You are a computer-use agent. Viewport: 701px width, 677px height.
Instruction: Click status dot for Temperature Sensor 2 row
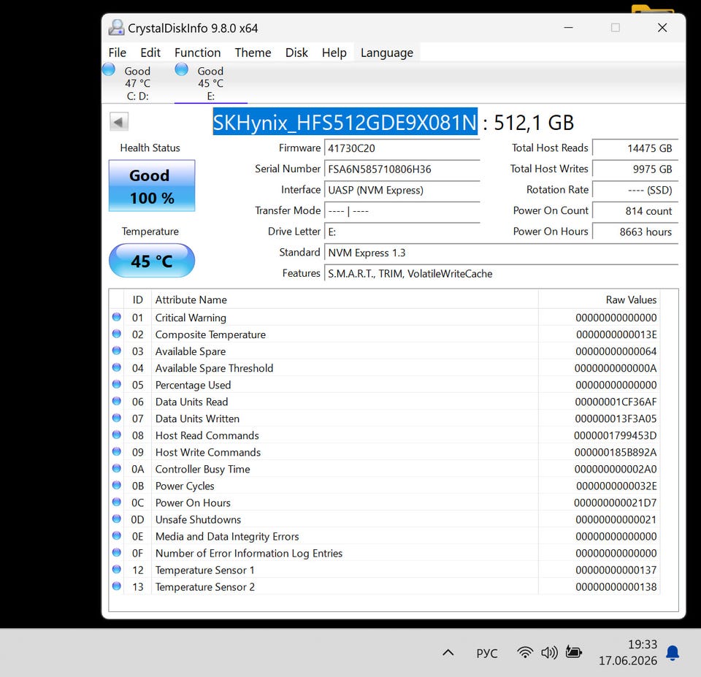pos(117,586)
